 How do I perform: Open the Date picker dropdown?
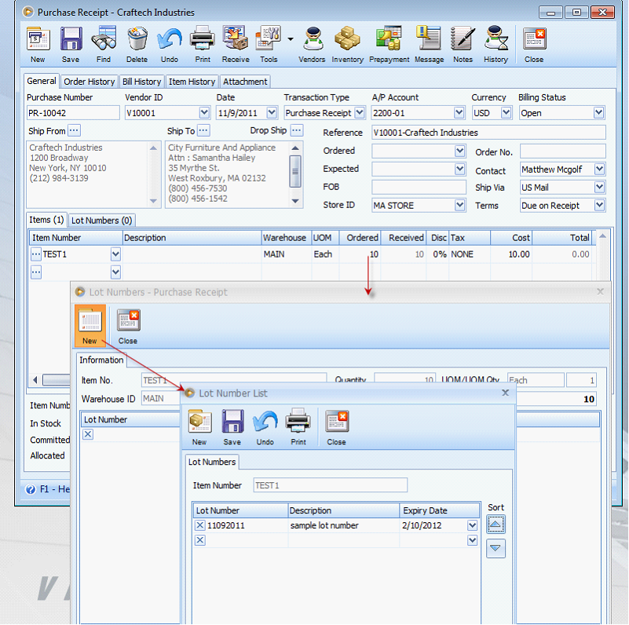(x=272, y=113)
